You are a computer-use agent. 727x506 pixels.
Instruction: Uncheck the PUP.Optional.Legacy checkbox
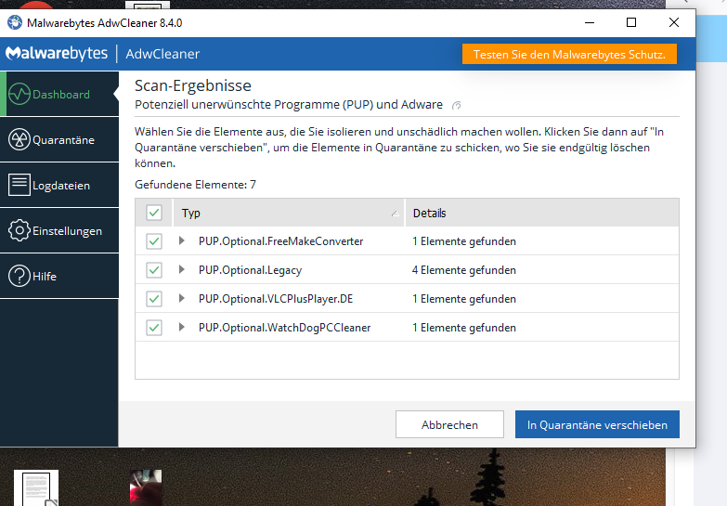point(154,270)
